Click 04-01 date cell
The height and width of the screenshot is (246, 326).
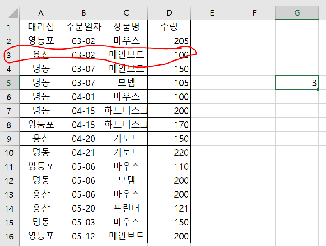tap(84, 97)
